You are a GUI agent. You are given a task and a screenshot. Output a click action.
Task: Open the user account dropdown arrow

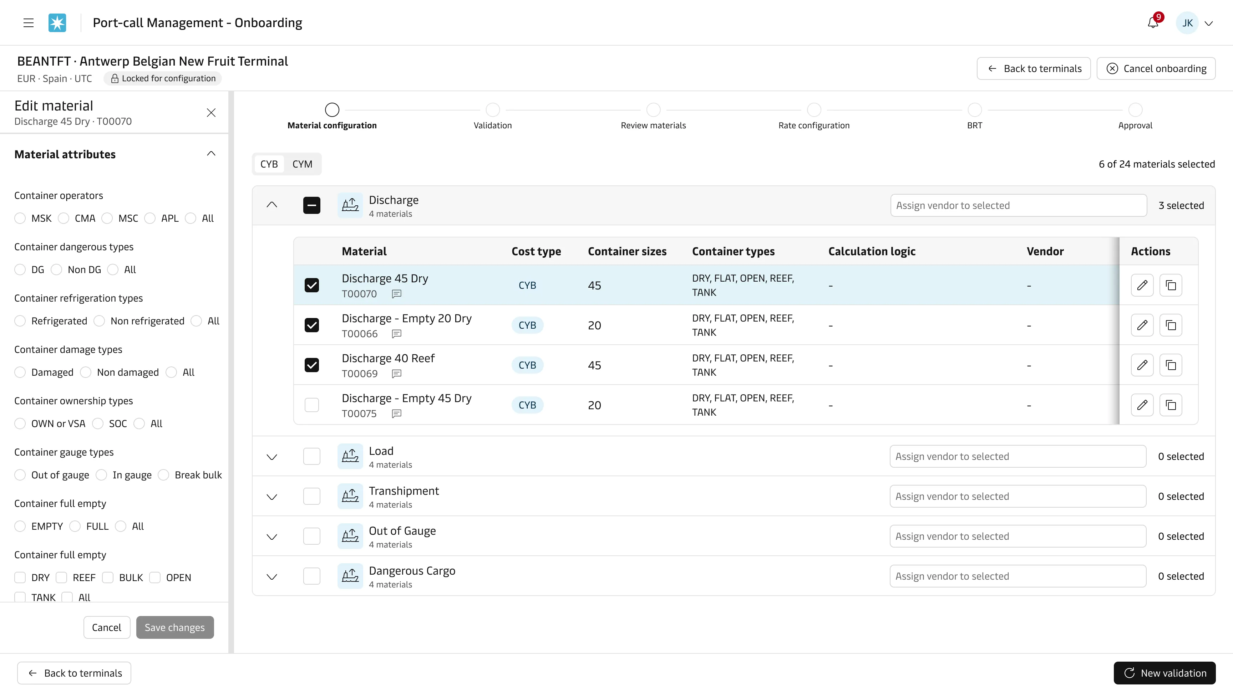tap(1209, 24)
